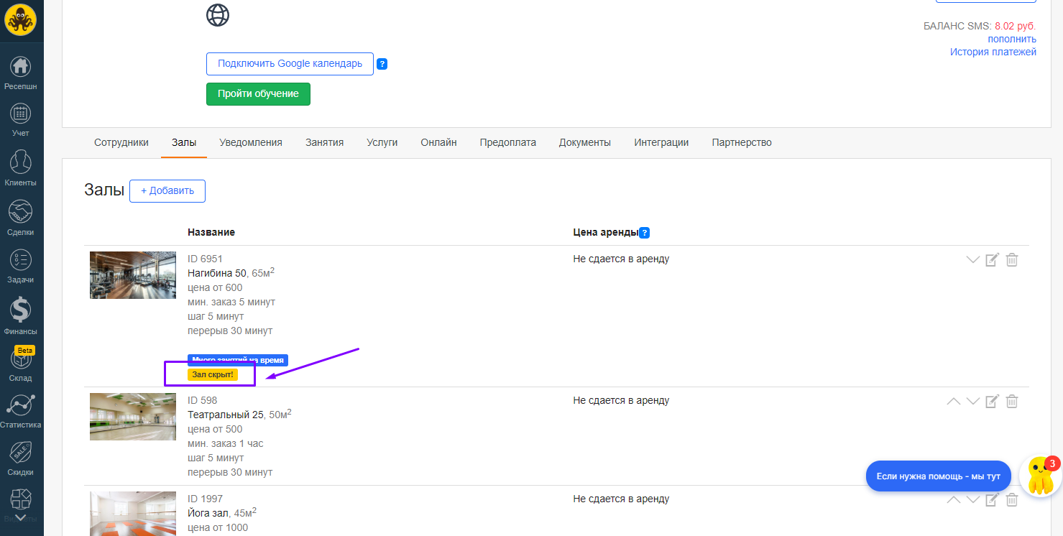Edit the Нагибина 50 hall
1063x536 pixels.
(992, 259)
